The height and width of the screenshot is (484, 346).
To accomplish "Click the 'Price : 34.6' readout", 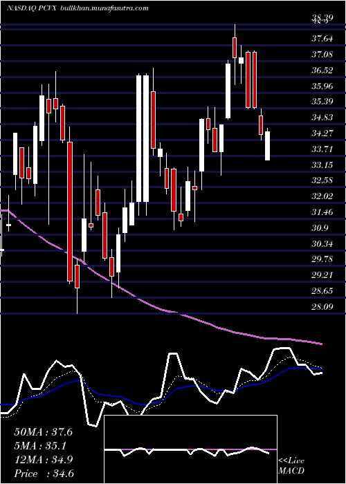I will coord(44,474).
